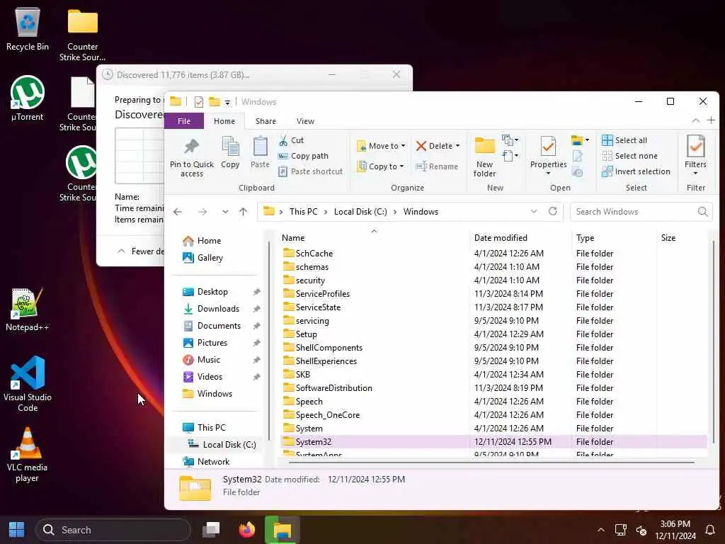Open the Move to dropdown

point(381,146)
